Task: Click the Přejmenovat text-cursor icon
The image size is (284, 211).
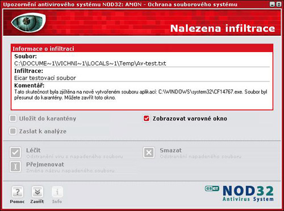Action: pos(15,166)
